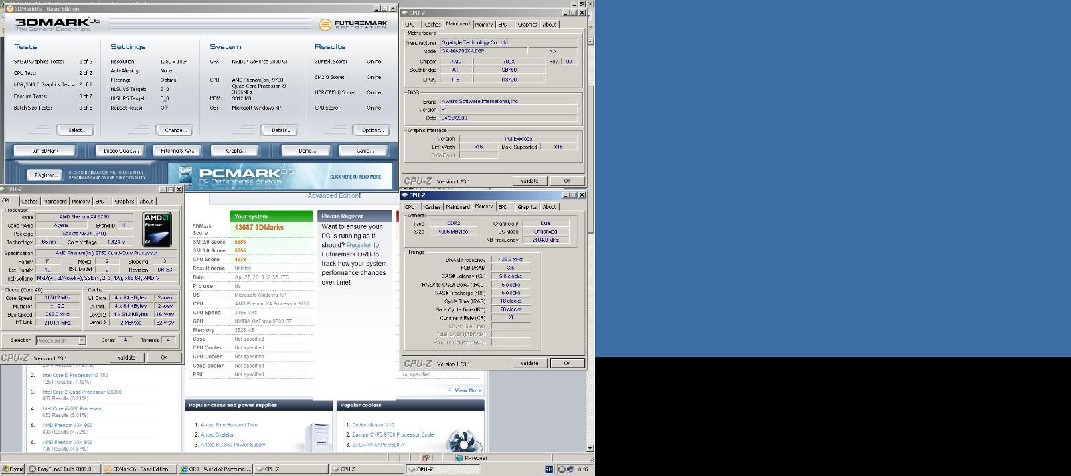Screen dimensions: 1071x476
Task: Click the Demo button in 3DMark06
Action: (307, 151)
